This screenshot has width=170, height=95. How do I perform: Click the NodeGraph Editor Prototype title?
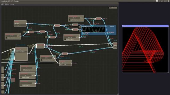pyautogui.click(x=10, y=1)
